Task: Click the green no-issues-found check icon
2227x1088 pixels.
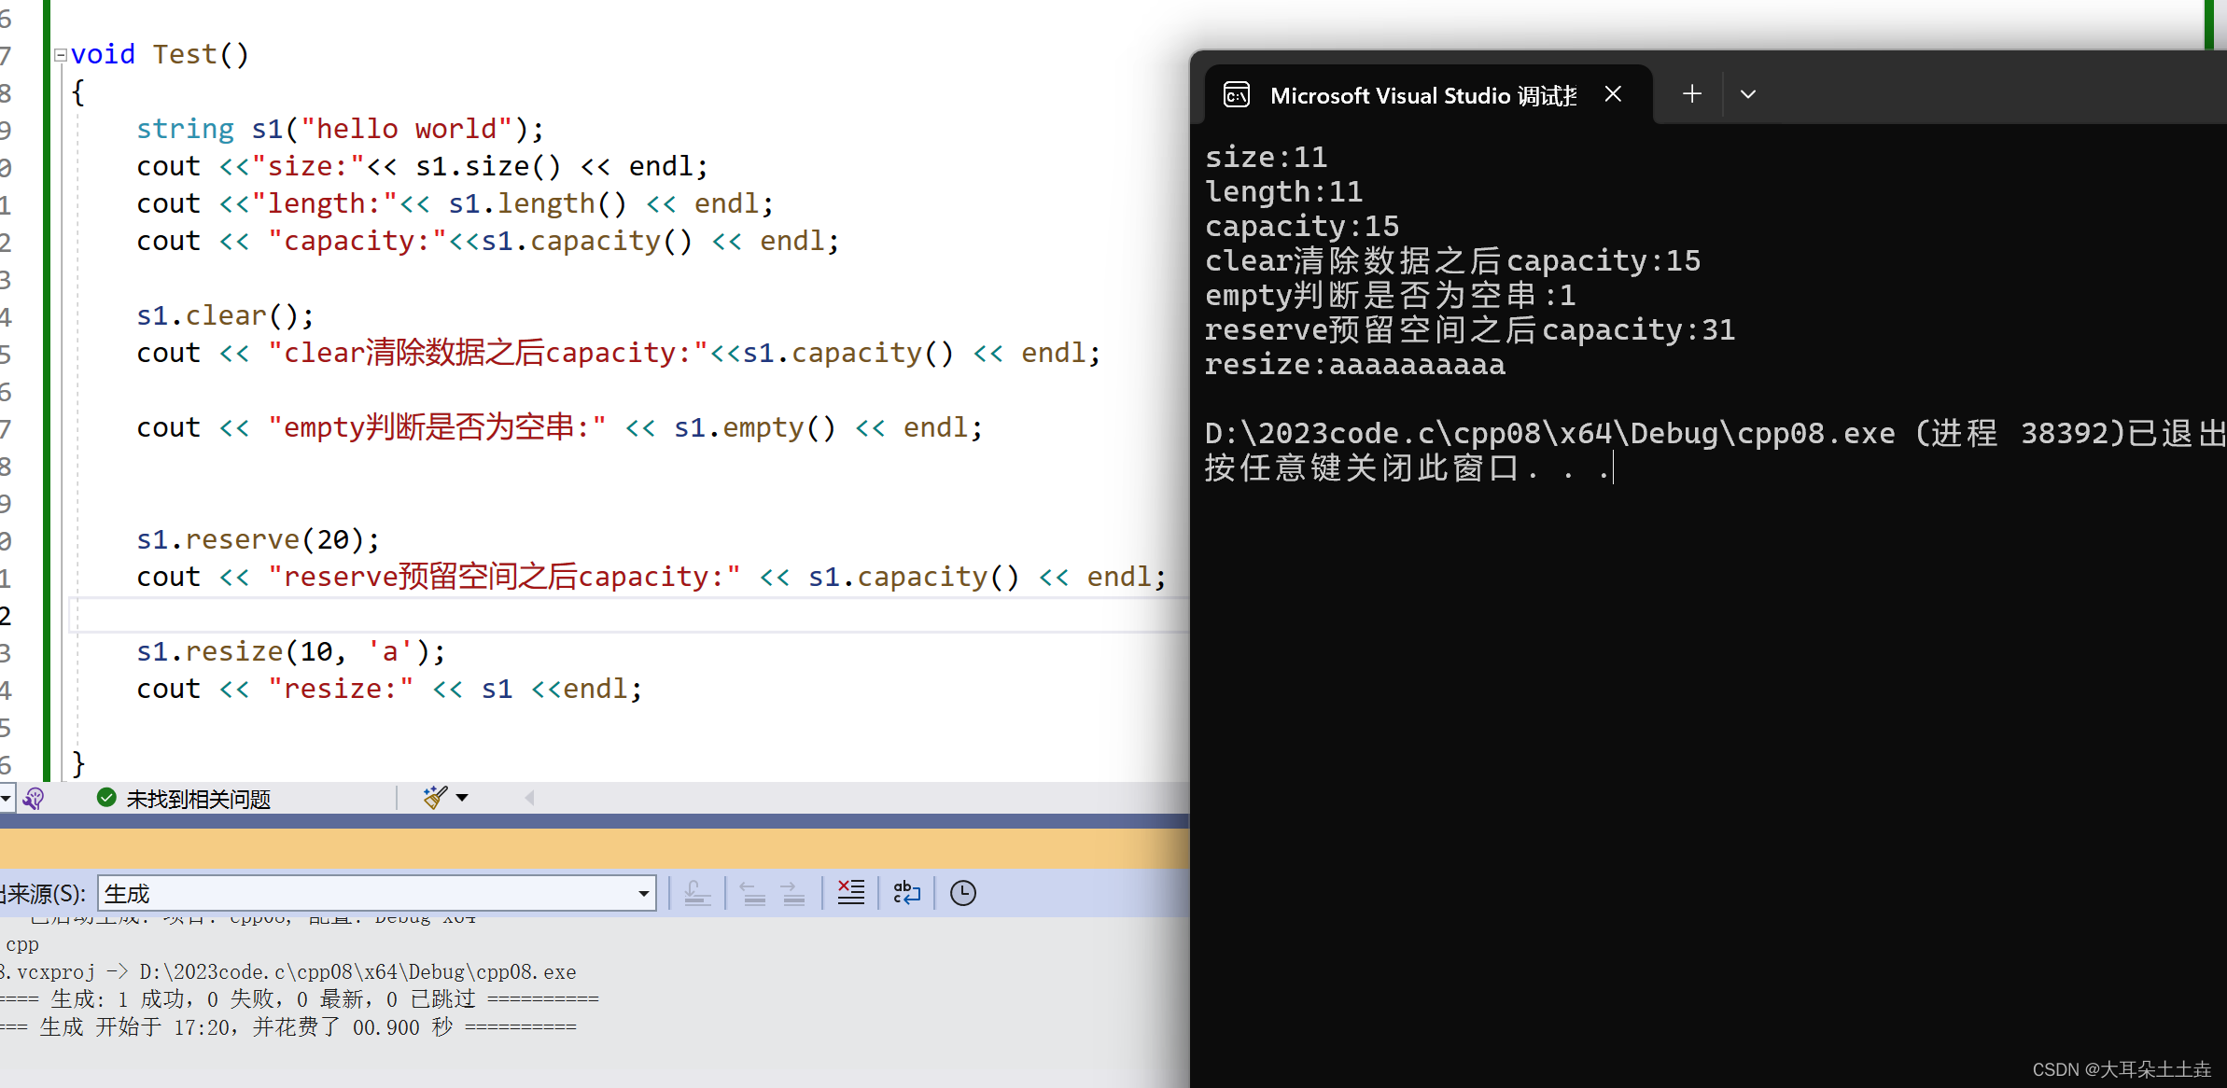Action: pos(106,798)
